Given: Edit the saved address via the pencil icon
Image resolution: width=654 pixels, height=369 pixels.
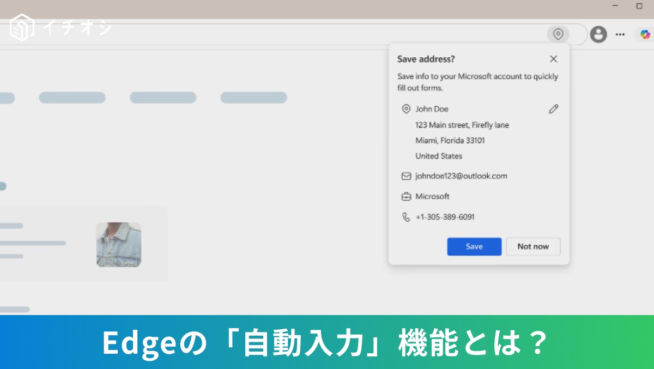Looking at the screenshot, I should (x=553, y=109).
